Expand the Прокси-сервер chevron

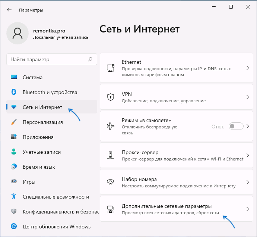[x=248, y=155]
